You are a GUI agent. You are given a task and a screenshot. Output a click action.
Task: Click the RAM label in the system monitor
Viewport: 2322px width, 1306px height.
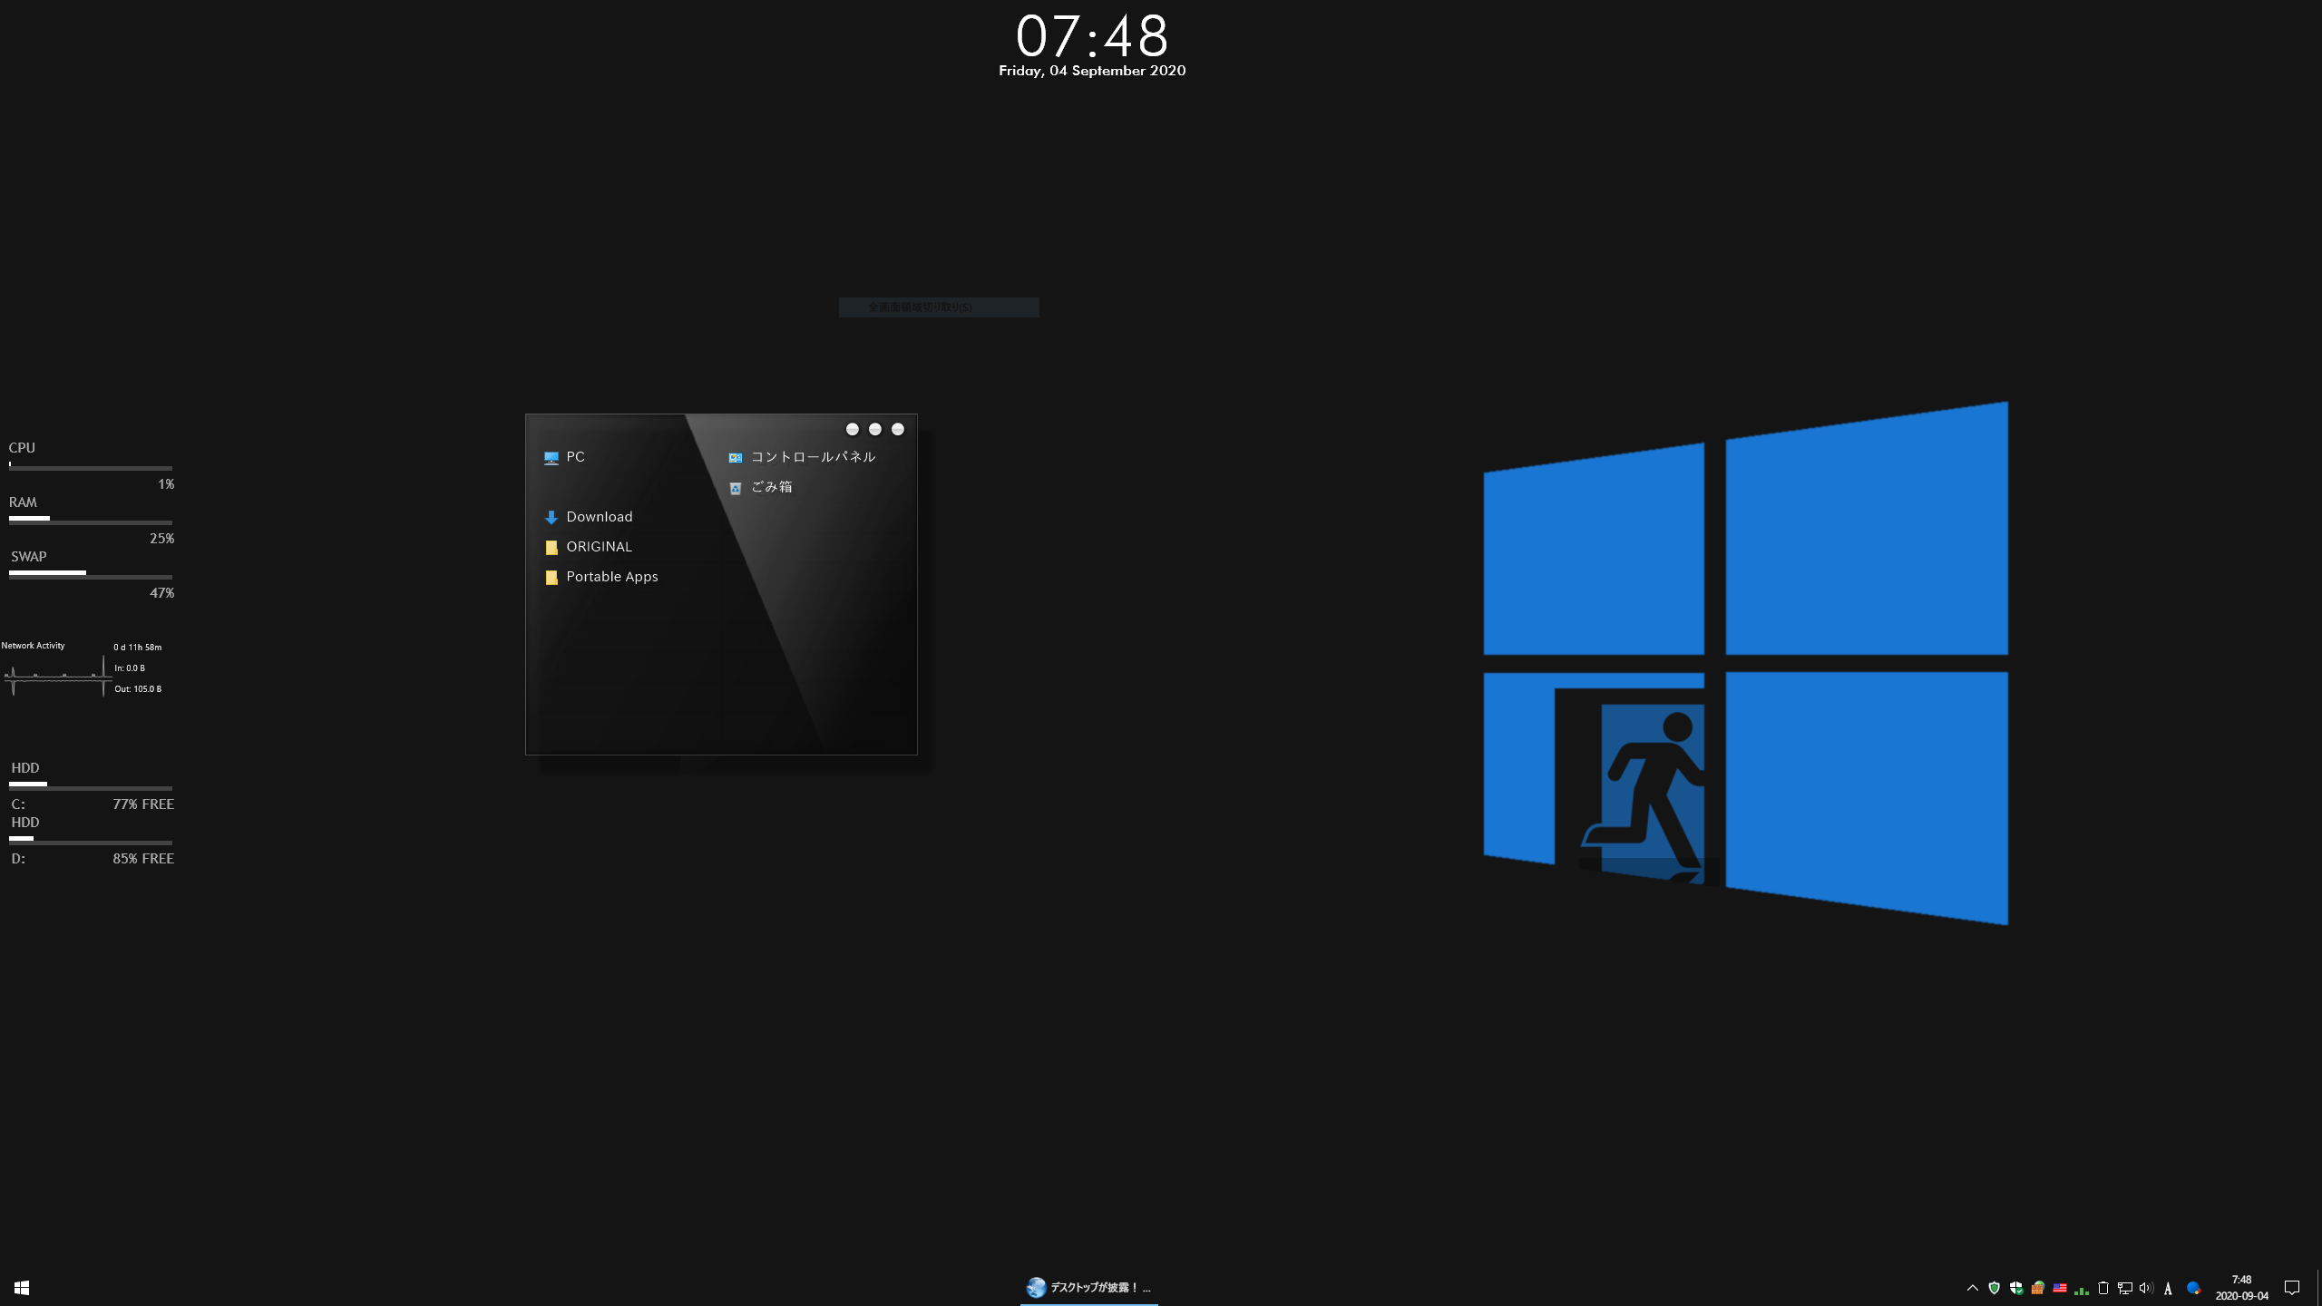coord(23,502)
